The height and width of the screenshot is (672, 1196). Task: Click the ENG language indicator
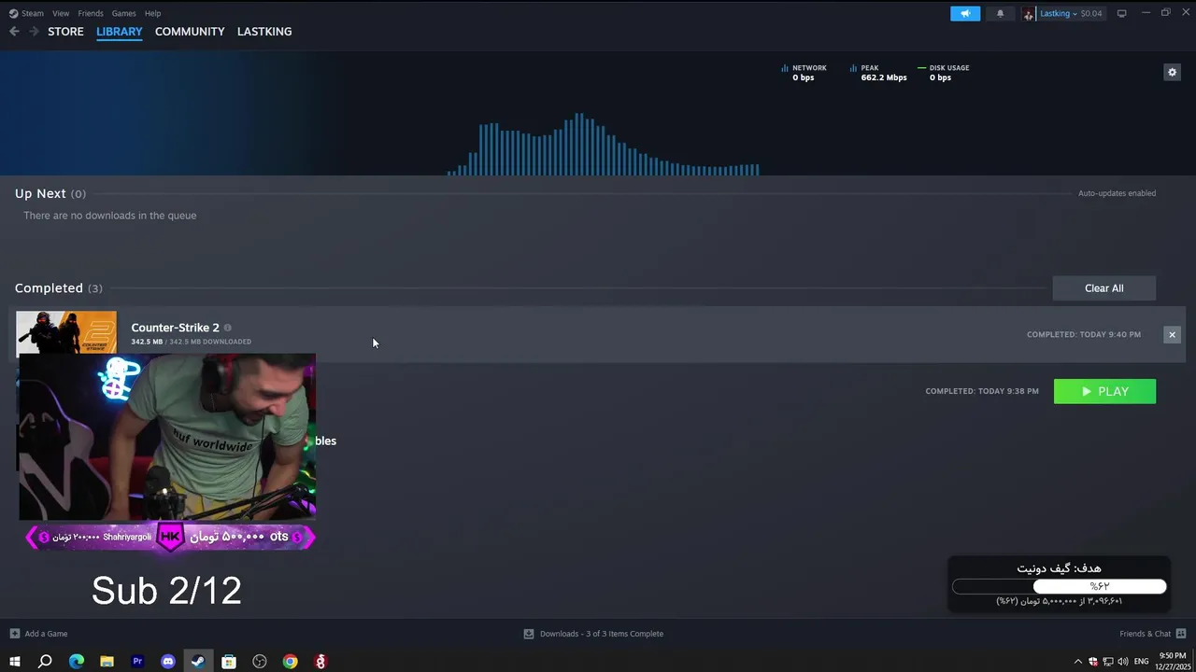tap(1141, 662)
